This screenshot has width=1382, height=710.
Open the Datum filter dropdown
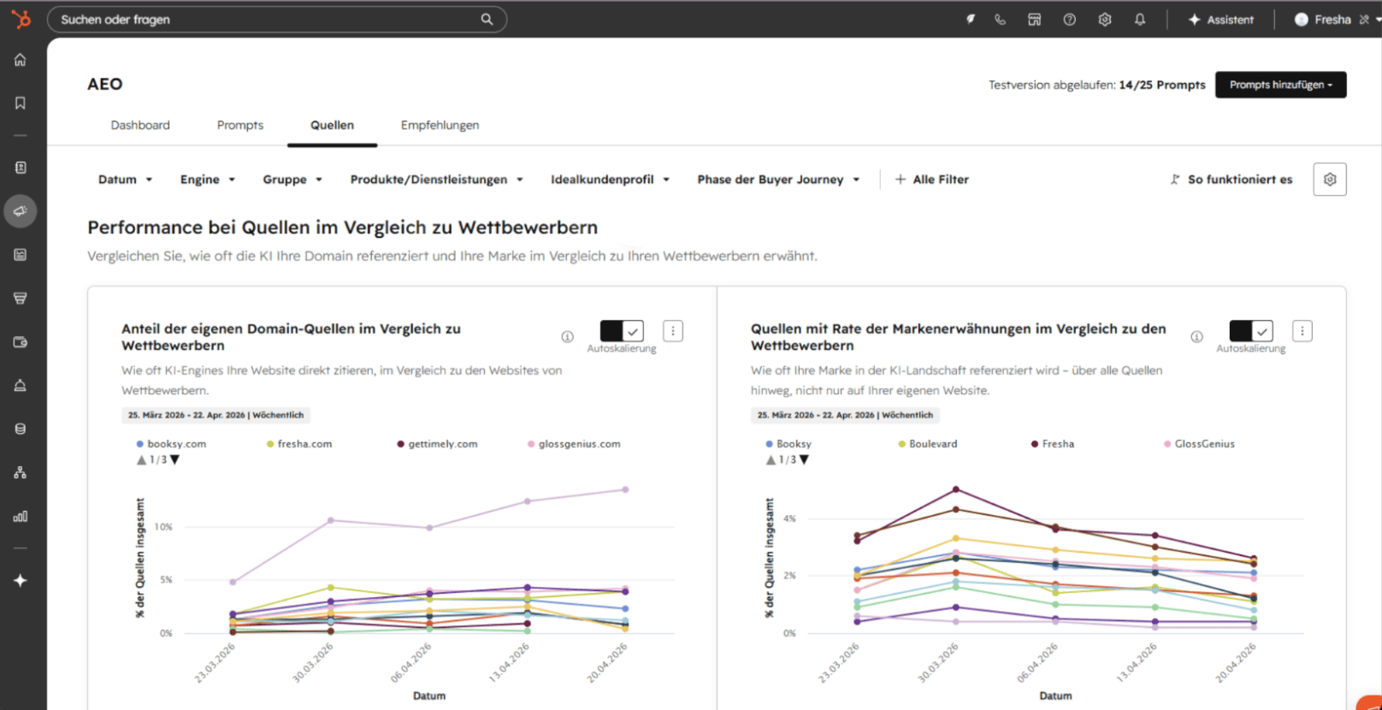click(x=125, y=180)
